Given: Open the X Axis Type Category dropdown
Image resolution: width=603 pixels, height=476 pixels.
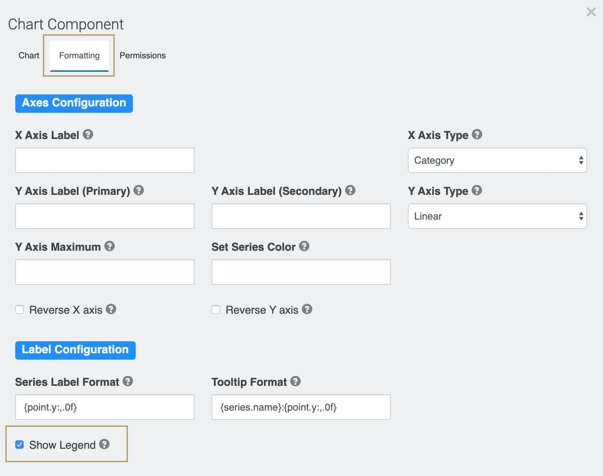Looking at the screenshot, I should (x=497, y=160).
